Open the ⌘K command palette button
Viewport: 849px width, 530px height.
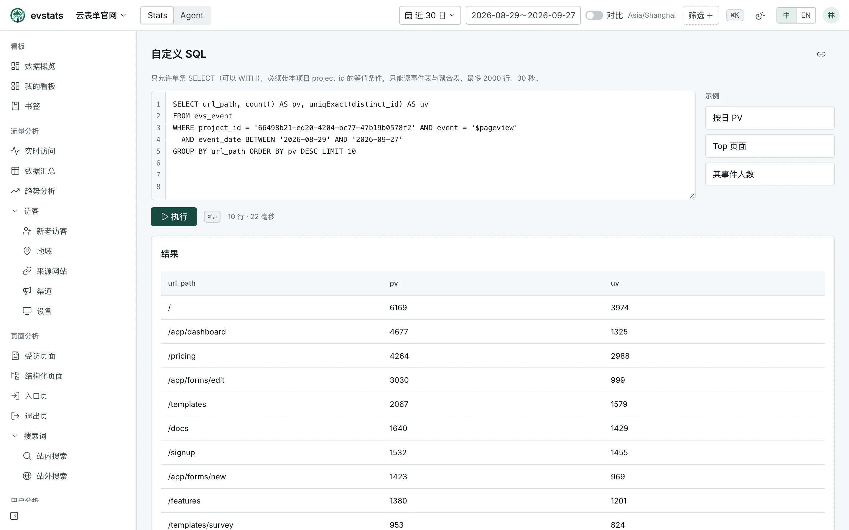[735, 15]
